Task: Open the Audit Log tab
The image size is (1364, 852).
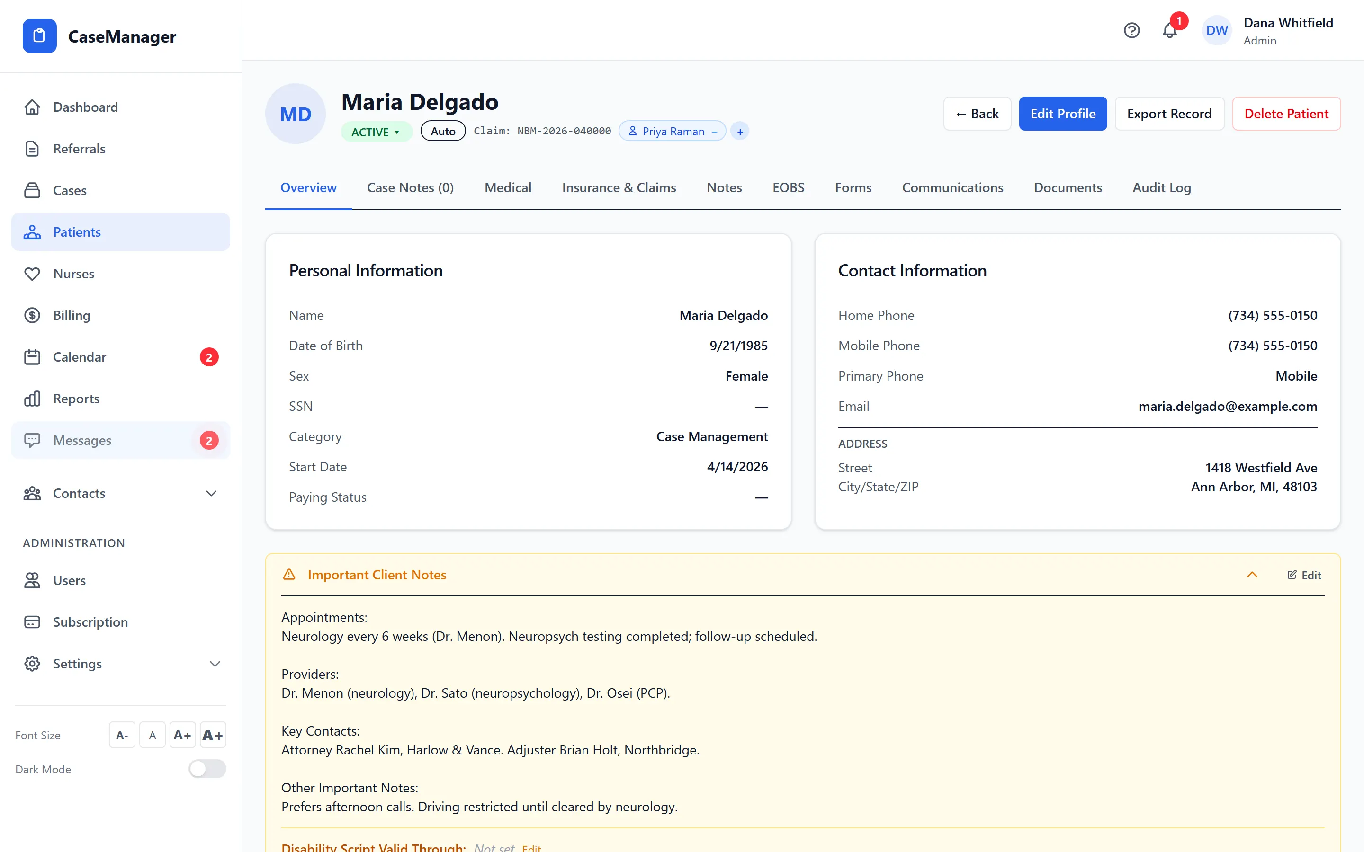Action: tap(1162, 187)
